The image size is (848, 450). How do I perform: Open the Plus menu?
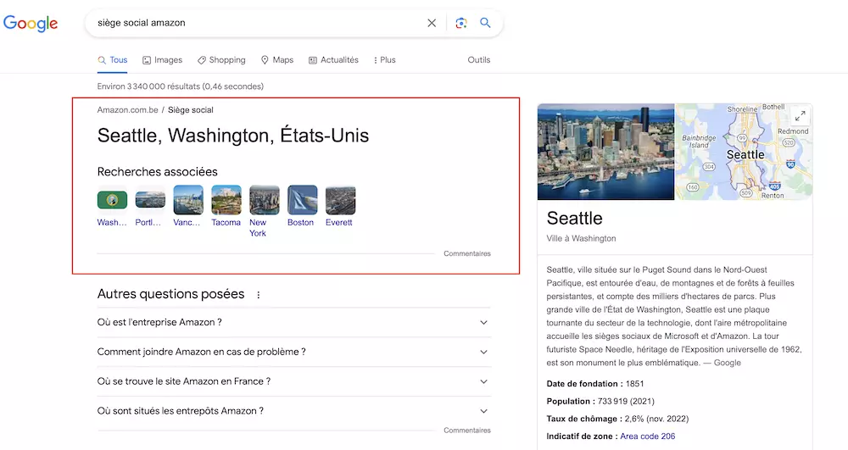pos(384,60)
